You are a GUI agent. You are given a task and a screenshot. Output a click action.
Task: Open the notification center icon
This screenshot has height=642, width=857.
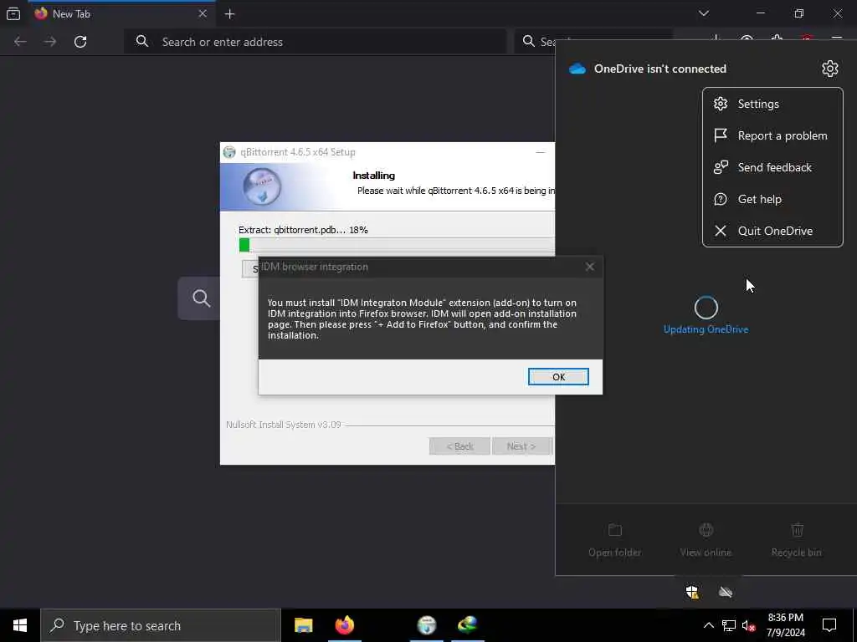[829, 625]
